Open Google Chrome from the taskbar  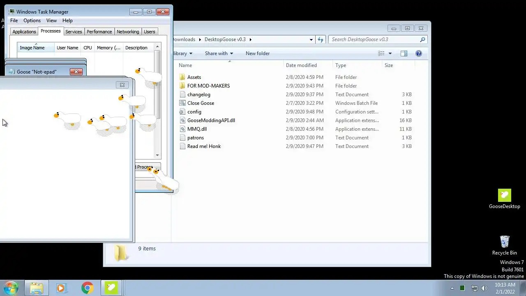[x=87, y=288]
